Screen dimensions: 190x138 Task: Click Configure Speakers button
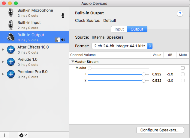tap(160, 130)
